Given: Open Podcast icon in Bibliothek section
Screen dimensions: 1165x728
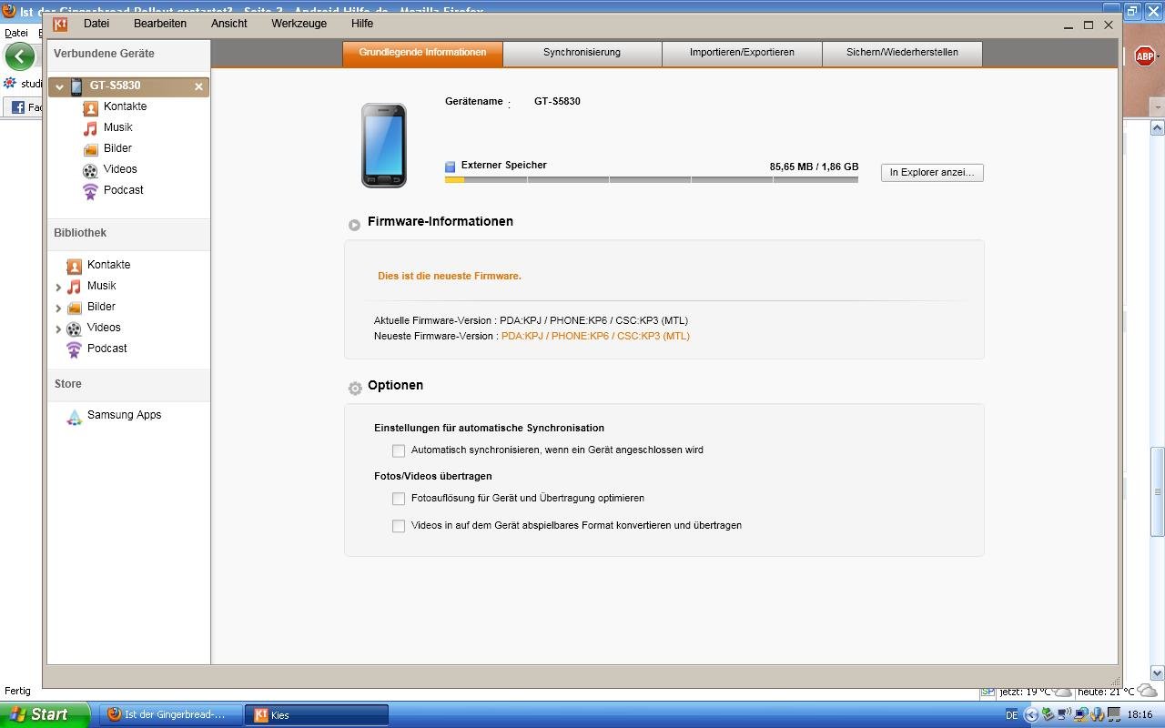Looking at the screenshot, I should click(x=74, y=349).
